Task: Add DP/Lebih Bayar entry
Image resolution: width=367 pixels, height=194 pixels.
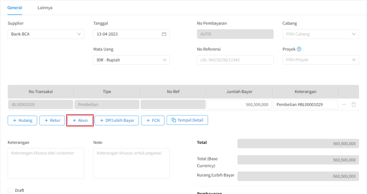Action: click(117, 120)
